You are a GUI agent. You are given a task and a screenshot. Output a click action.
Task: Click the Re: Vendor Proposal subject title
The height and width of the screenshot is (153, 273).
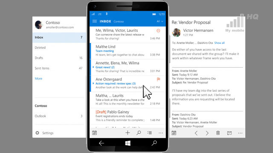[191, 23]
